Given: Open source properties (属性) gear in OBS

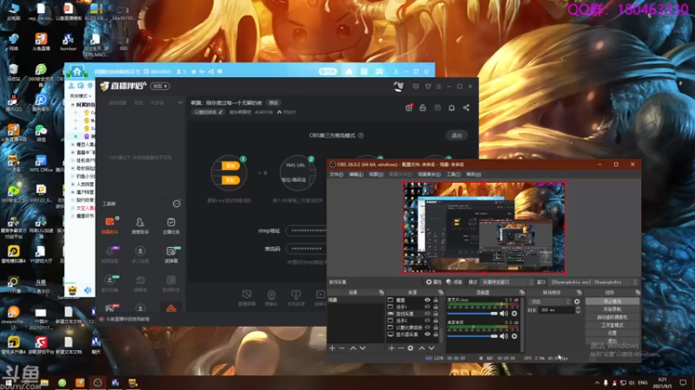Looking at the screenshot, I should click(x=434, y=282).
